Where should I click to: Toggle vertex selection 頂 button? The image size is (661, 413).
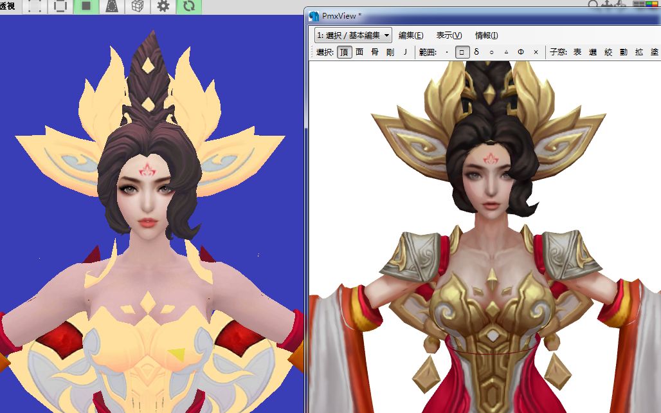click(x=345, y=52)
